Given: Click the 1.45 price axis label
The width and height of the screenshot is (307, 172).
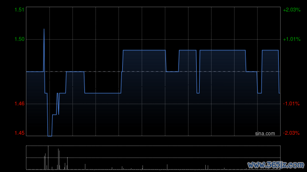Looking at the screenshot, I should click(x=20, y=133).
